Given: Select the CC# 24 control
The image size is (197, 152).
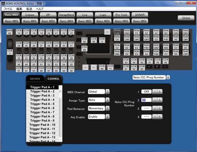Looking at the screenshot, I should pyautogui.click(x=19, y=44).
